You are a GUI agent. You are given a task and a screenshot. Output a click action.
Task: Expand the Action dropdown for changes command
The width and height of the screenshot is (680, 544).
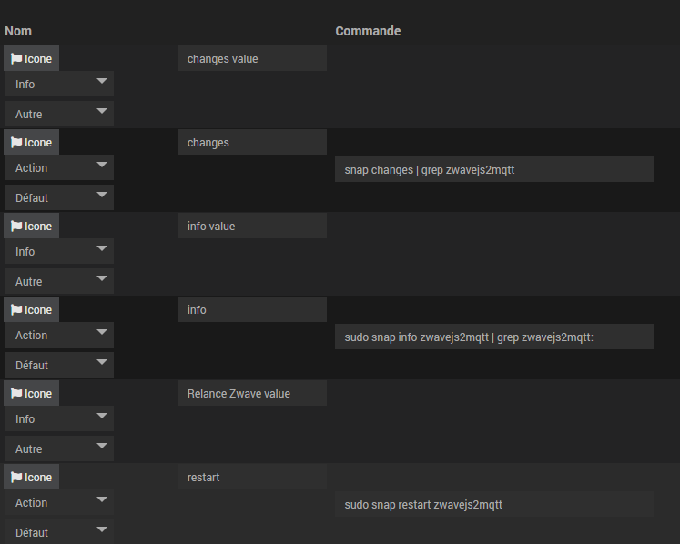tap(59, 167)
